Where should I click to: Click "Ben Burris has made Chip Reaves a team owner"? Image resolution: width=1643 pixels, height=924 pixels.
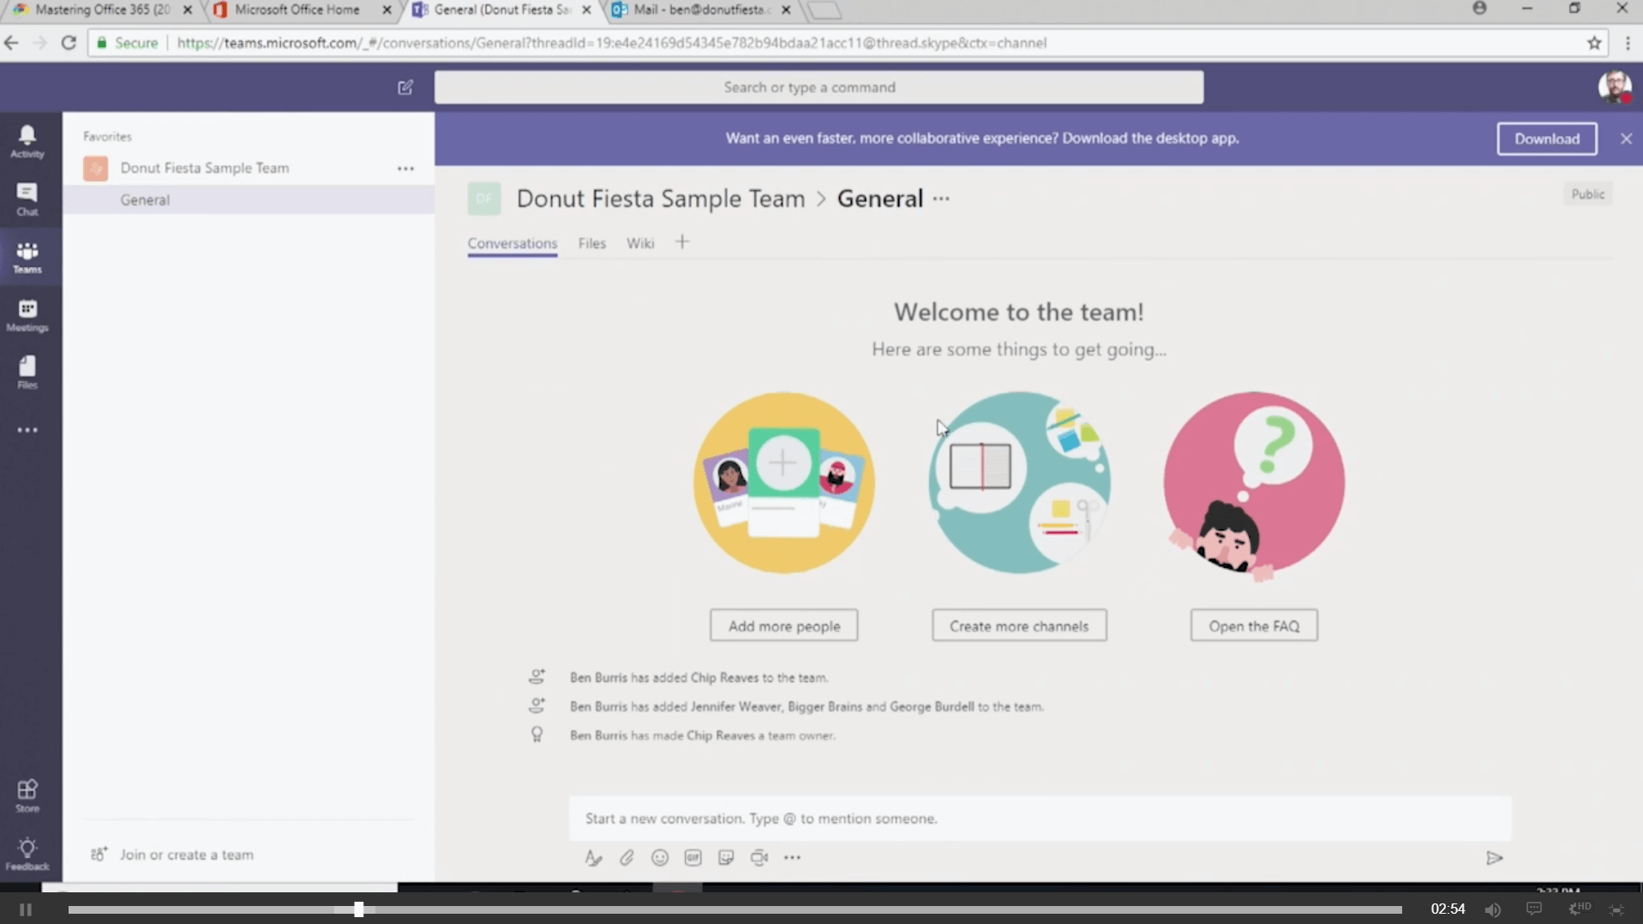click(702, 736)
